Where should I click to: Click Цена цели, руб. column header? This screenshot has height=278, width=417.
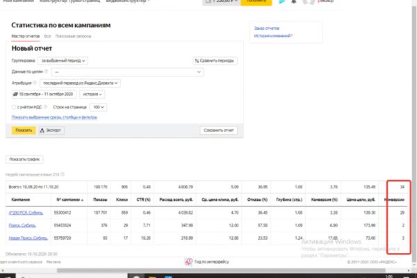pyautogui.click(x=361, y=199)
